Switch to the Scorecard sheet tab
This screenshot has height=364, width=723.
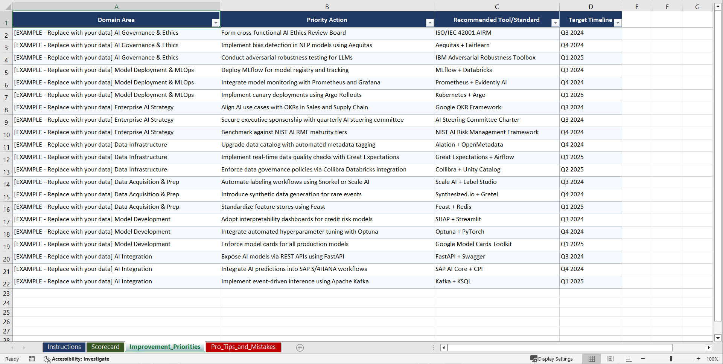(105, 347)
